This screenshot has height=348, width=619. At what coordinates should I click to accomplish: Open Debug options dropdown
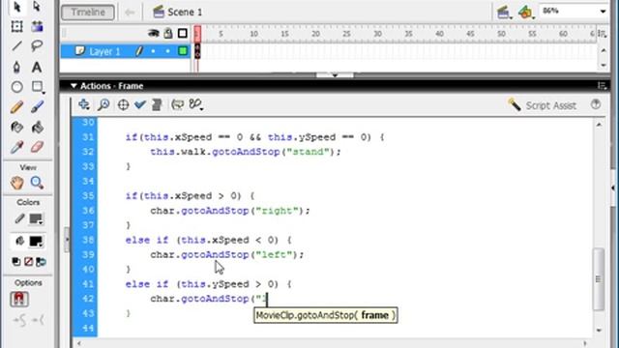pos(195,104)
